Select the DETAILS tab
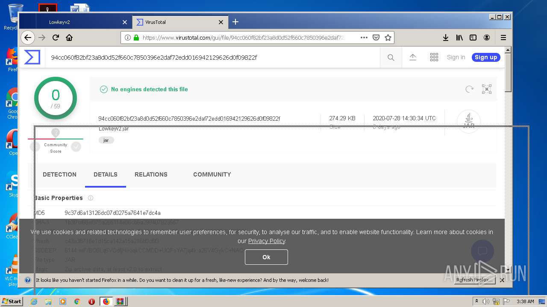 [106, 174]
